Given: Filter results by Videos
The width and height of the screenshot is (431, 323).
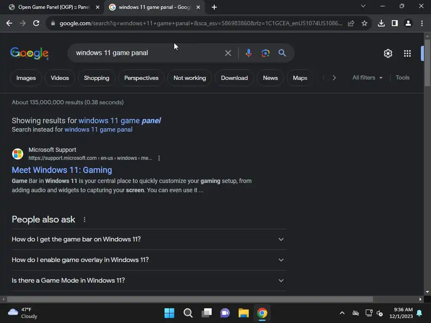Looking at the screenshot, I should (x=60, y=78).
